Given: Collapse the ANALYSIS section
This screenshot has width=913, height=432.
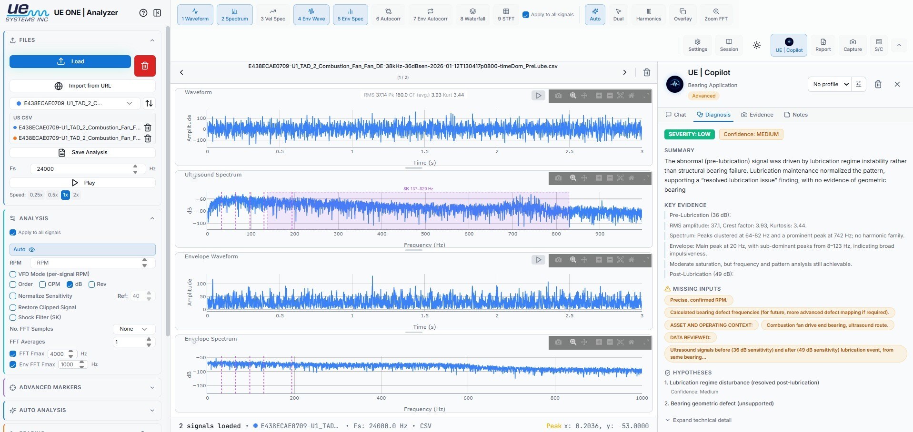Looking at the screenshot, I should point(152,218).
